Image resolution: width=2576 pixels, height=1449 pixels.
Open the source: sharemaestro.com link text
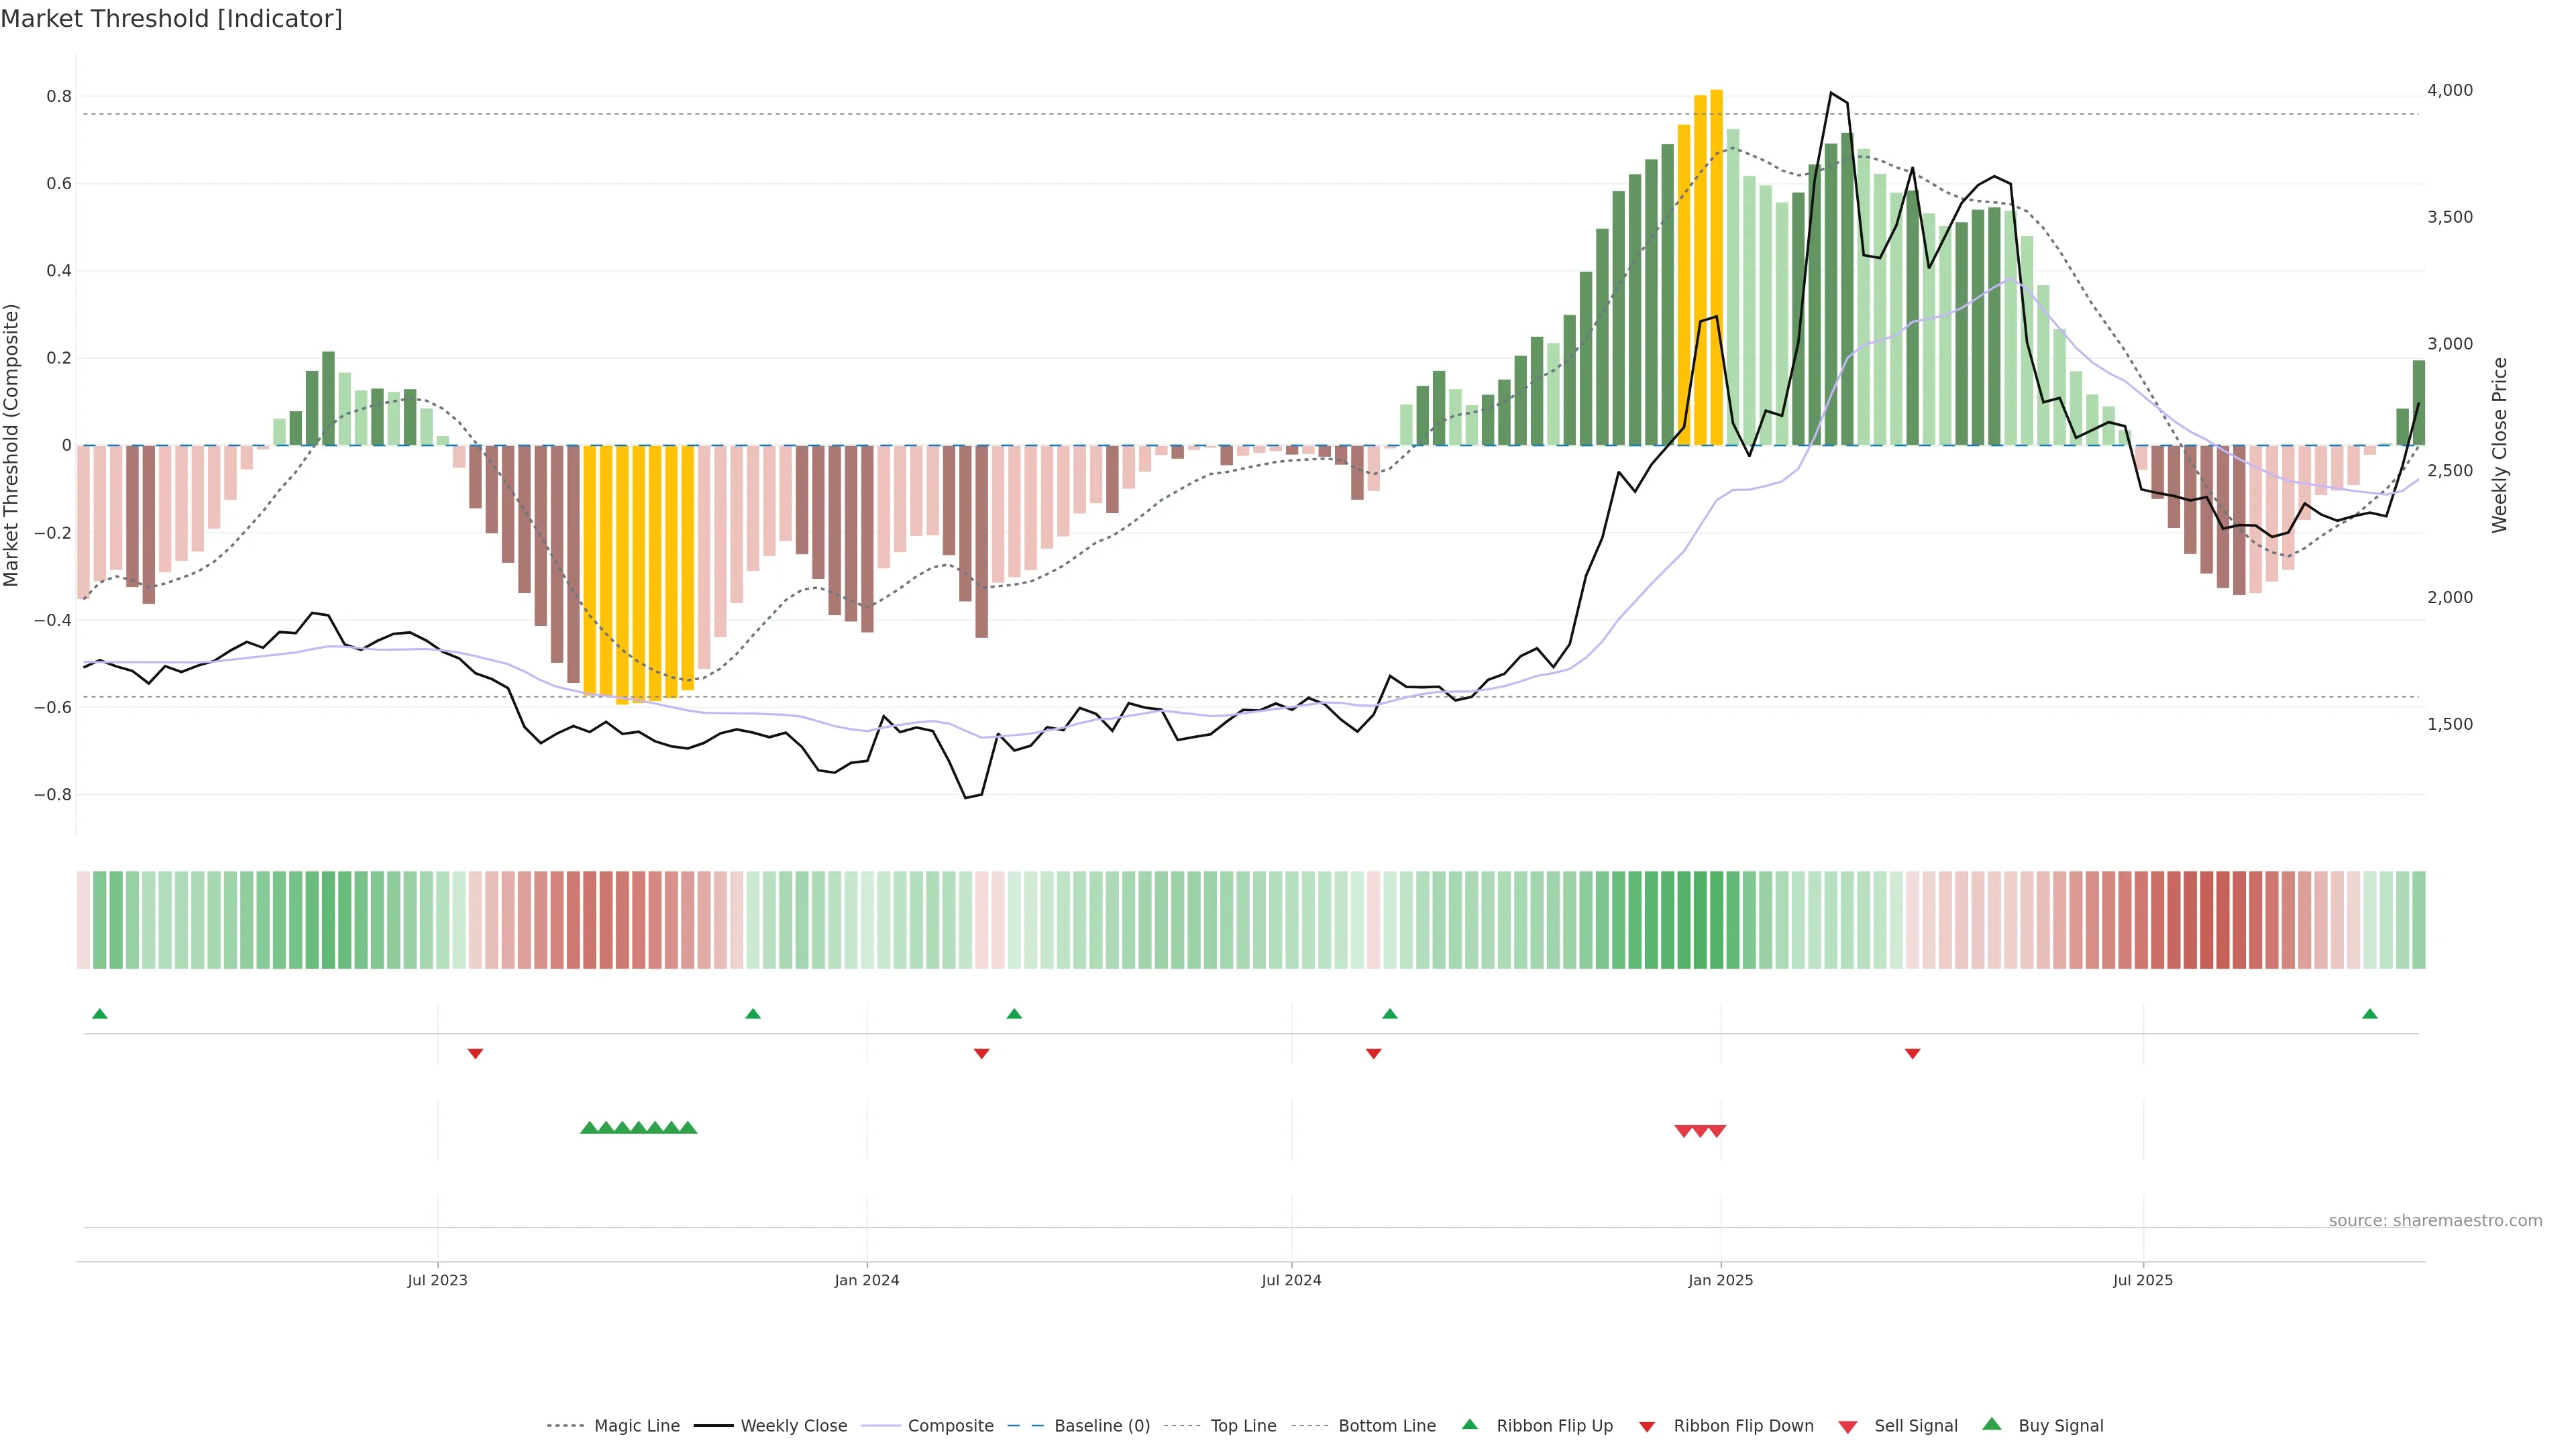pyautogui.click(x=2435, y=1221)
